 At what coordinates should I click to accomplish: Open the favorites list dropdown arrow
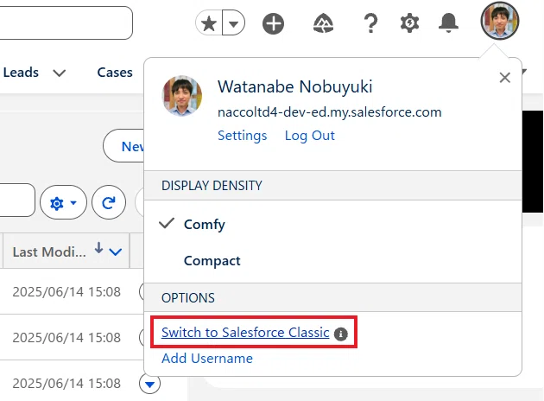coord(233,23)
